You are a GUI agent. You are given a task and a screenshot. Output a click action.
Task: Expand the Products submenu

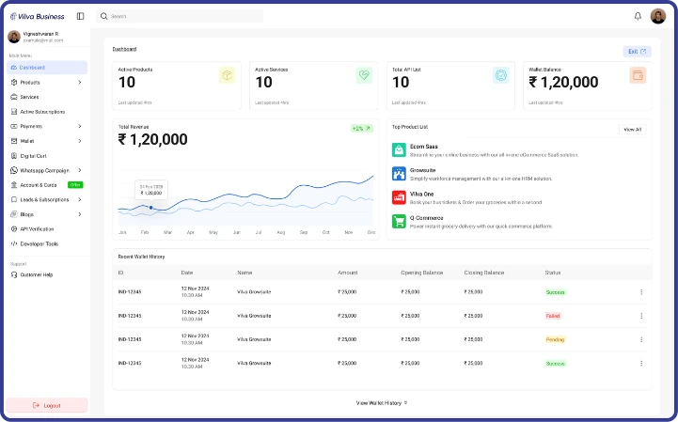(80, 83)
